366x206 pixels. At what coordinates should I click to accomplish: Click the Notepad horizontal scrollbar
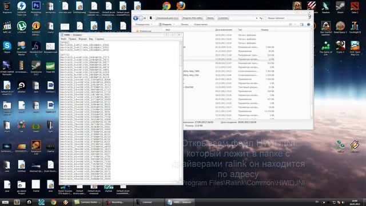(119, 182)
